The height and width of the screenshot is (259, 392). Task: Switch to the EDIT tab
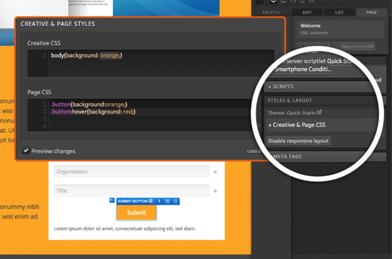click(307, 13)
